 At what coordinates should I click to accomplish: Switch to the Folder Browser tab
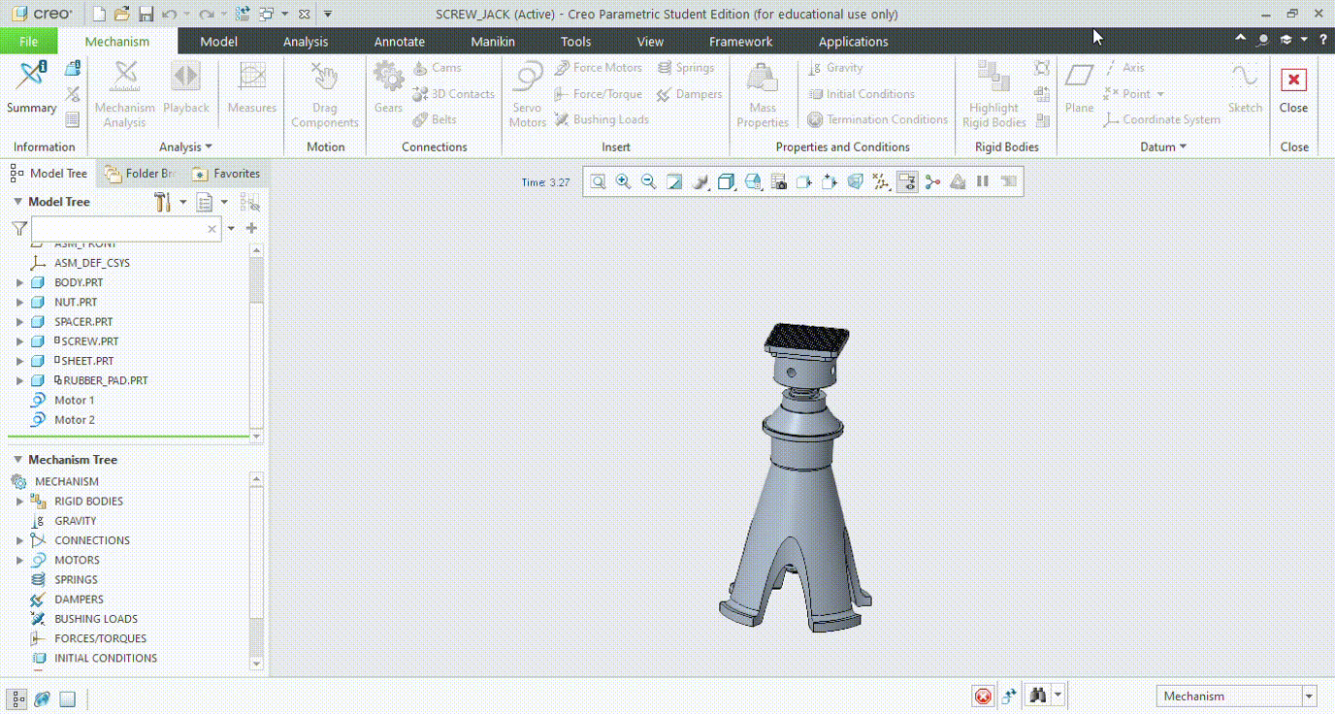(140, 174)
